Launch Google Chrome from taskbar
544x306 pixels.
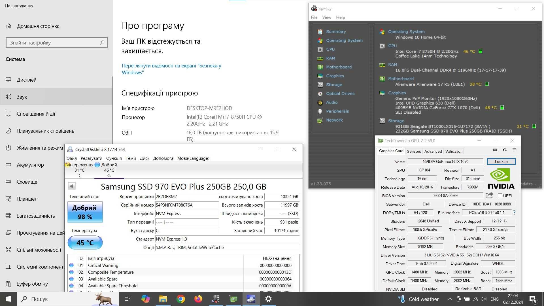coord(180,299)
